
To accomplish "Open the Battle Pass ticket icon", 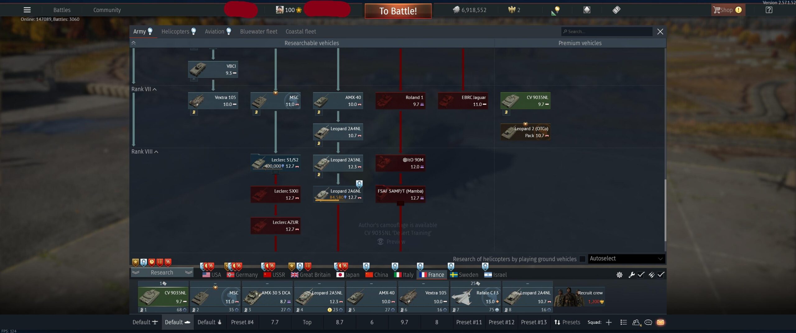I will point(616,10).
